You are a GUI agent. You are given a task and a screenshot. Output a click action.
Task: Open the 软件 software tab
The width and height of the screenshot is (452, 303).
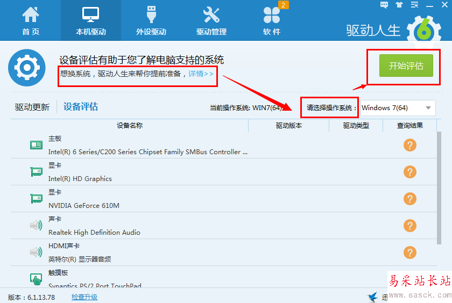pos(272,21)
